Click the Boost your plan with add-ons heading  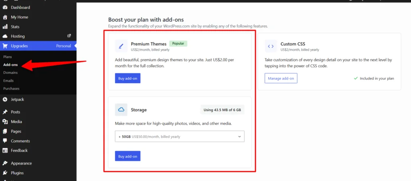(x=146, y=20)
